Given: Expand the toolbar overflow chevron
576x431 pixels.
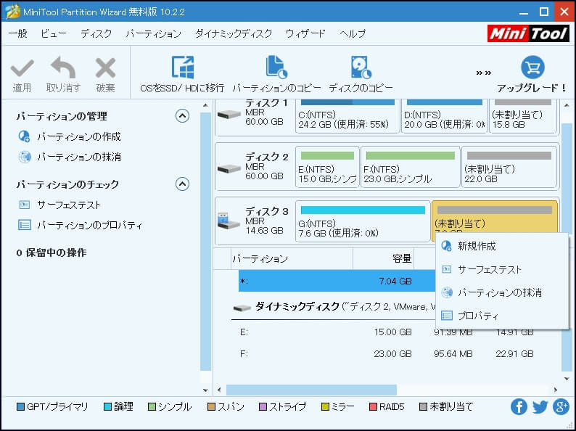Looking at the screenshot, I should [484, 73].
